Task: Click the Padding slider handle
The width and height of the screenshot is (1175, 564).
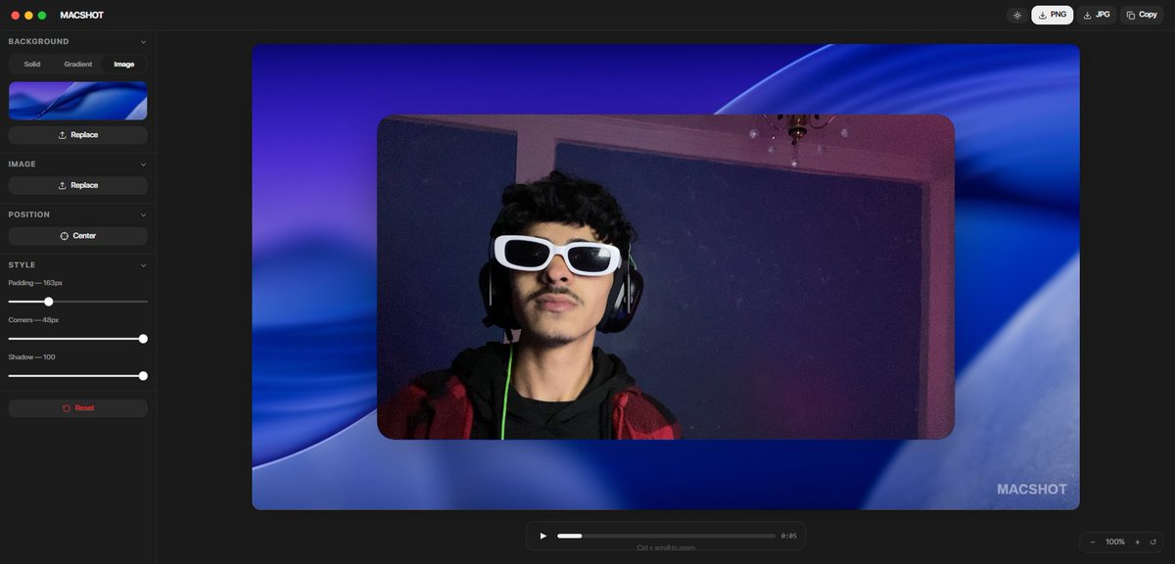Action: pos(49,302)
